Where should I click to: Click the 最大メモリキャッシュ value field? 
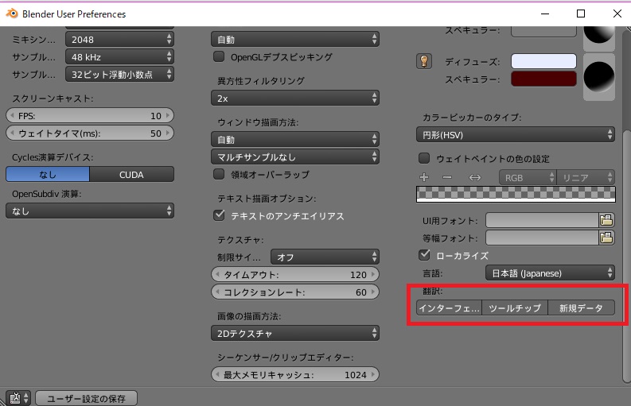(295, 375)
